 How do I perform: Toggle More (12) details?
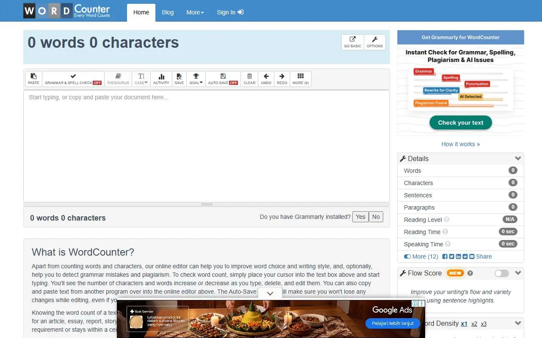(x=421, y=256)
